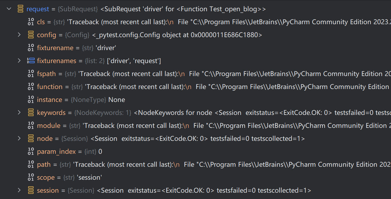Click the object icon beside request
The width and height of the screenshot is (391, 199).
coord(20,9)
